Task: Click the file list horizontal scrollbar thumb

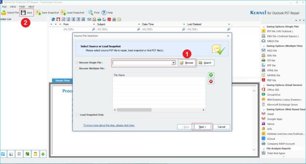Action: pos(134,110)
